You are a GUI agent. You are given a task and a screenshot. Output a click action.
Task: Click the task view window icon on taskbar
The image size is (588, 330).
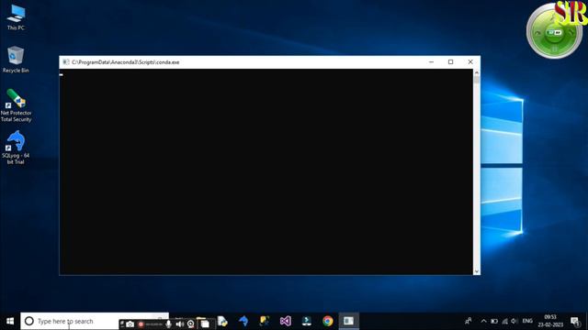pos(205,324)
